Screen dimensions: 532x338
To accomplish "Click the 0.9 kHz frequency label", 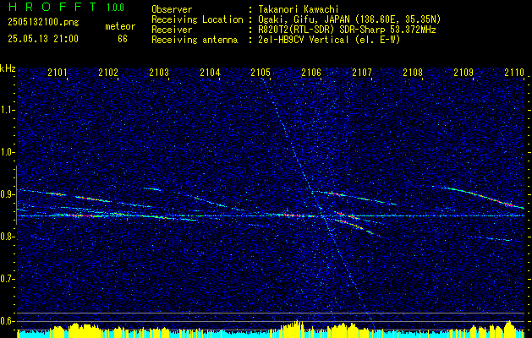I will [x=7, y=194].
